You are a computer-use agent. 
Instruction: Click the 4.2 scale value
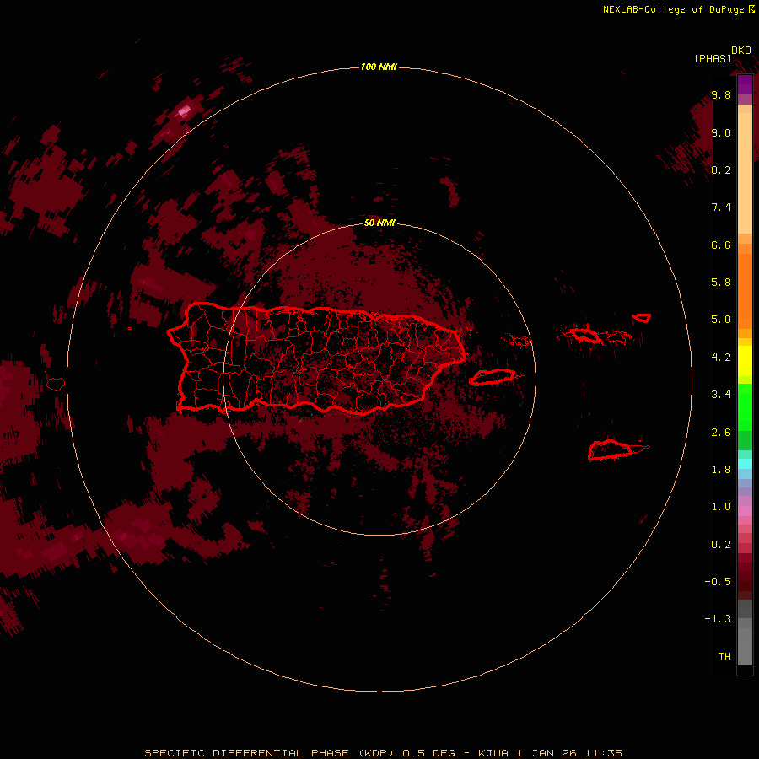(x=721, y=358)
